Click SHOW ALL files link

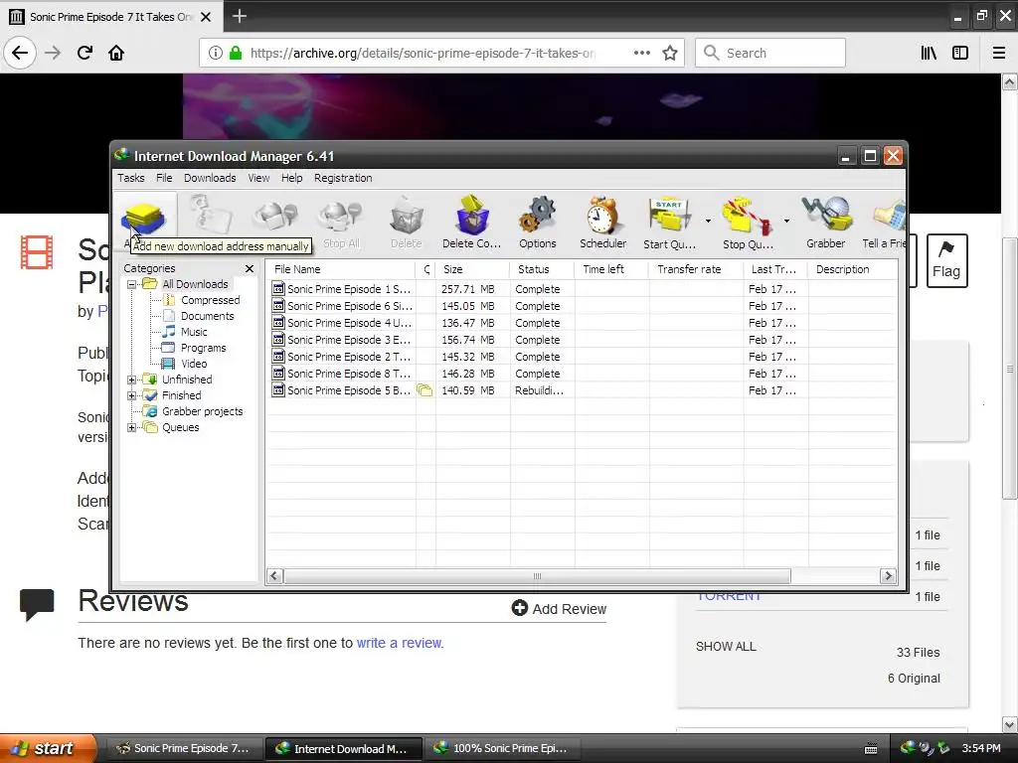pyautogui.click(x=726, y=646)
